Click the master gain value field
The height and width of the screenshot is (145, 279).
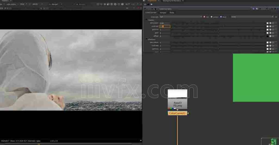(165, 33)
